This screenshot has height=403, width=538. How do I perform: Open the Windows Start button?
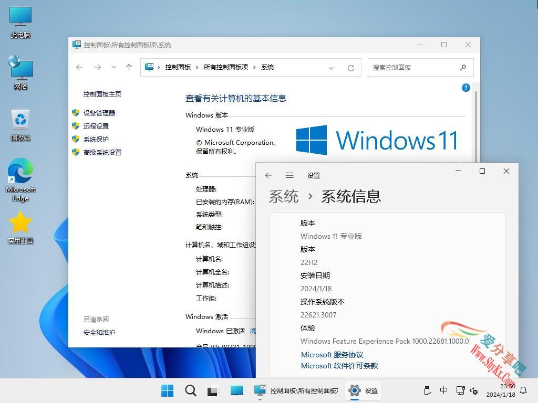click(x=168, y=390)
